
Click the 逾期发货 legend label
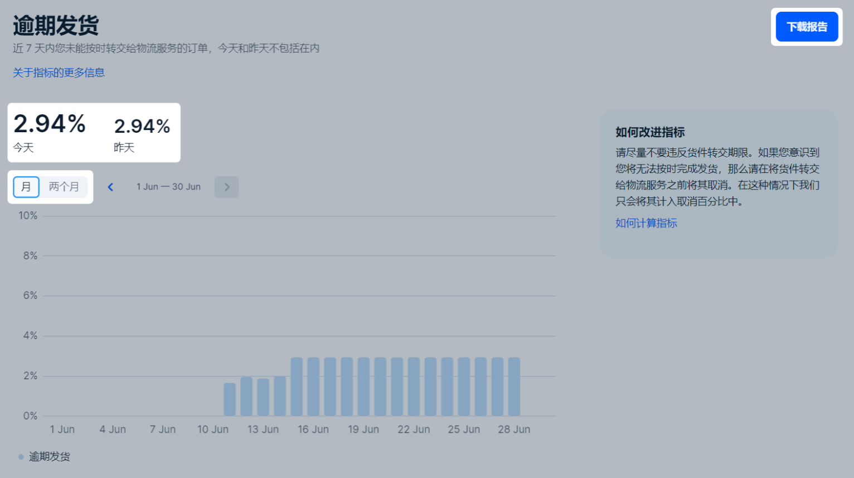pos(50,457)
